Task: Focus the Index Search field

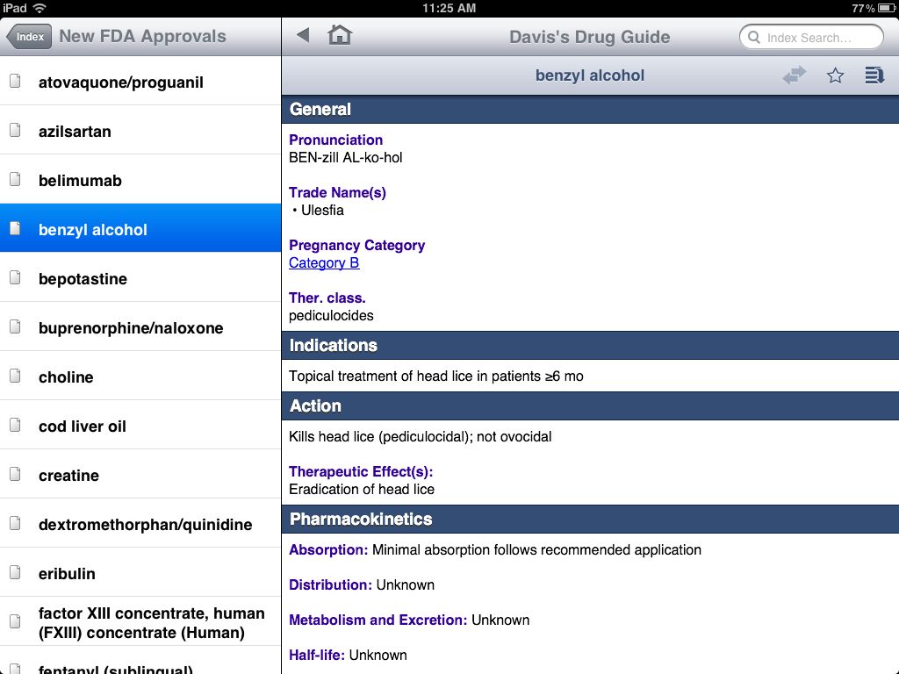Action: (x=811, y=37)
